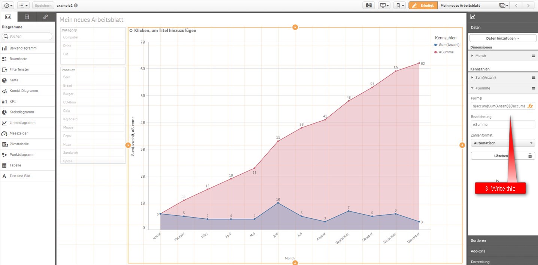Click the Speichern button

43,6
